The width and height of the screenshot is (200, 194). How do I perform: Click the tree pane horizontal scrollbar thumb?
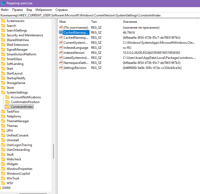33,193
